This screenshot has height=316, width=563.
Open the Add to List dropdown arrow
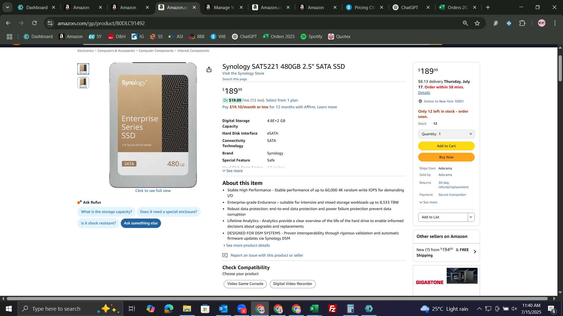(x=471, y=217)
